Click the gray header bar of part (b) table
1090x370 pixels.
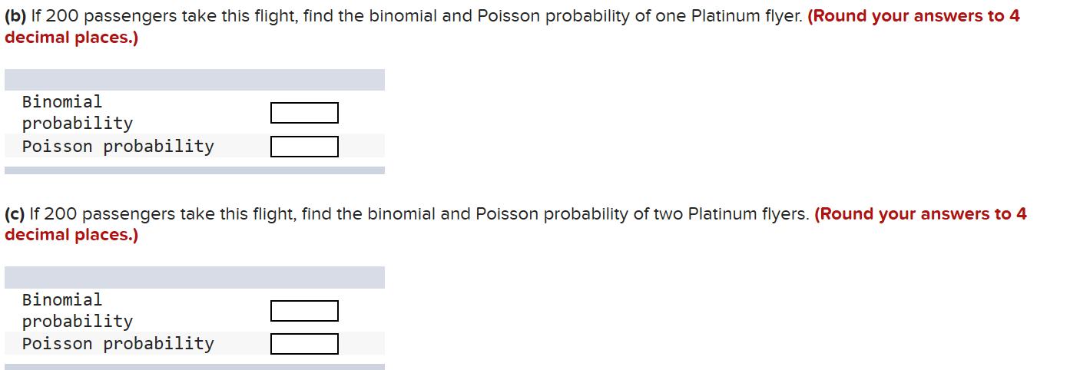194,80
